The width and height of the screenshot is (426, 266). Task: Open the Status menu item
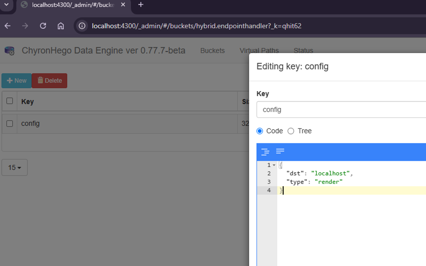tap(303, 51)
